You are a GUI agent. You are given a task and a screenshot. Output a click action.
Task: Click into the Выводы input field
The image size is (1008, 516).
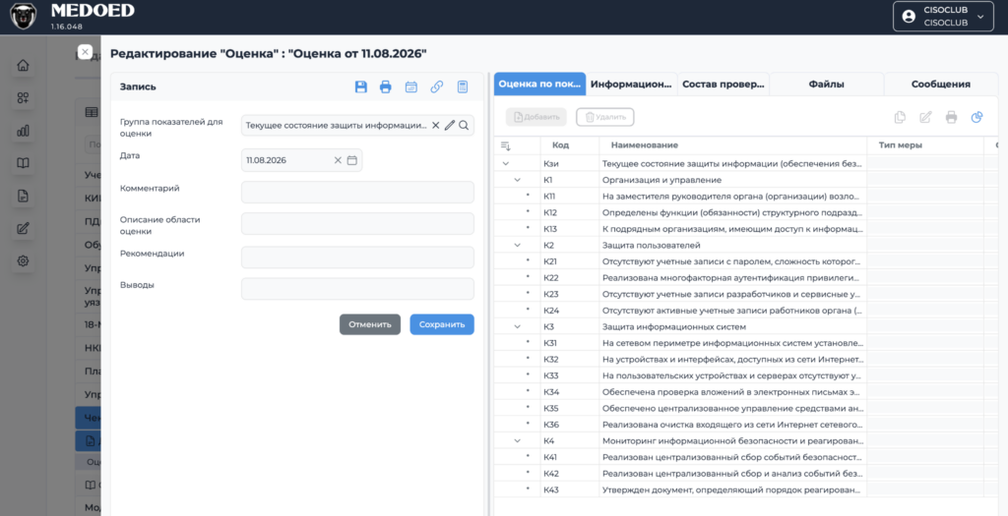point(357,289)
